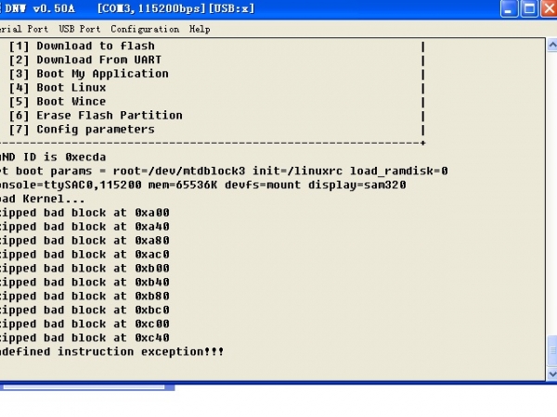Viewport: 557px width, 417px height.
Task: Click the "Boot My Application" line
Action: (102, 73)
